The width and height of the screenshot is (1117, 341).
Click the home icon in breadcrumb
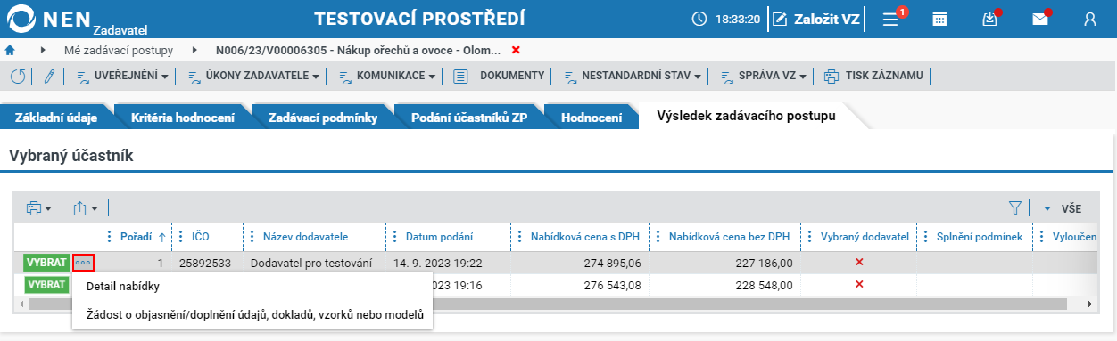tap(10, 50)
